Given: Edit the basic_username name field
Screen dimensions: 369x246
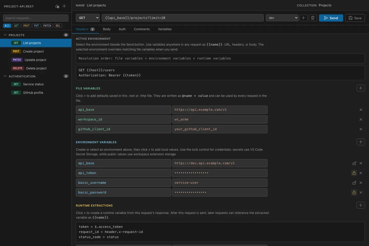Looking at the screenshot, I should (x=123, y=183).
